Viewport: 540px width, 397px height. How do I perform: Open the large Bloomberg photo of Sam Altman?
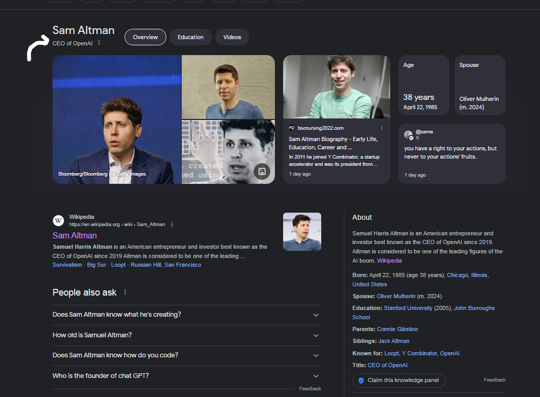117,119
